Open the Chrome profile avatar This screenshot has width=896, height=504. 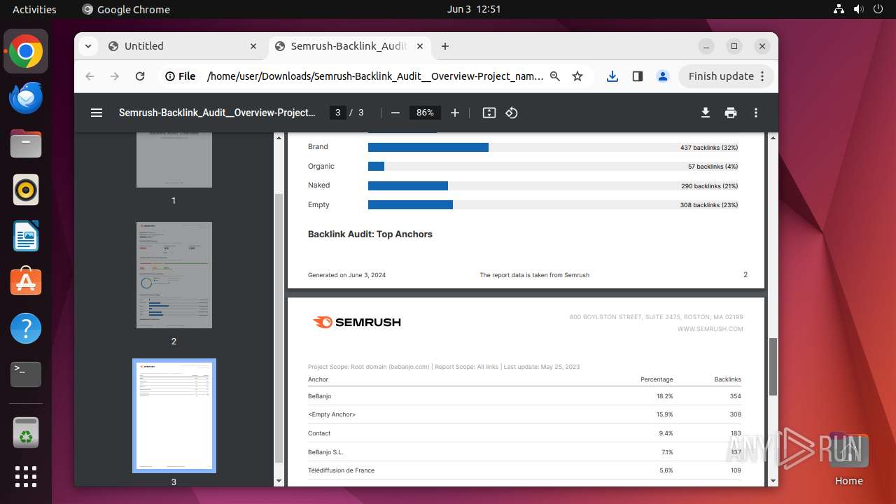pos(663,76)
